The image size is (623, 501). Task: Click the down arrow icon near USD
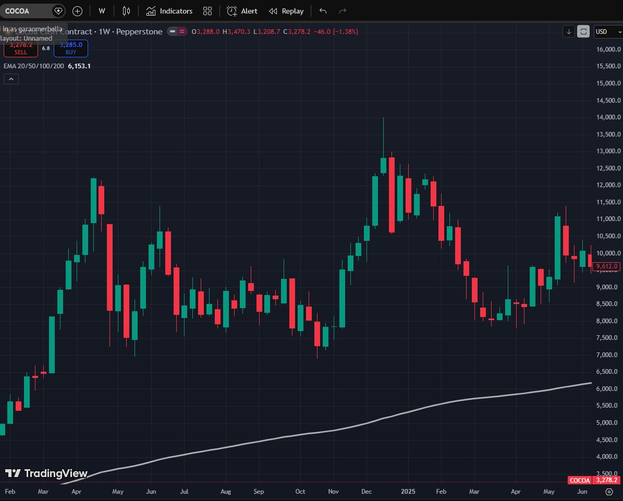(x=569, y=31)
